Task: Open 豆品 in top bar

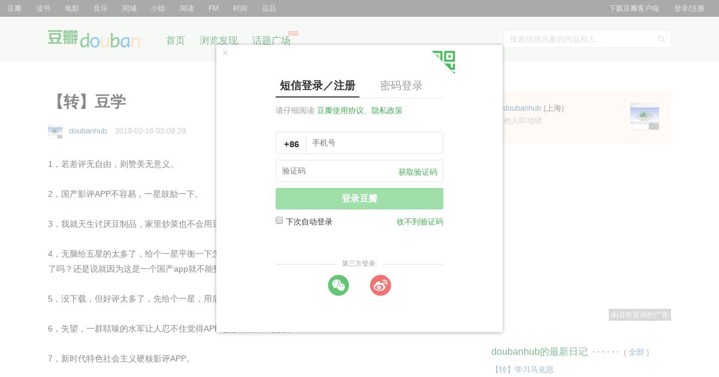Action: pos(269,8)
